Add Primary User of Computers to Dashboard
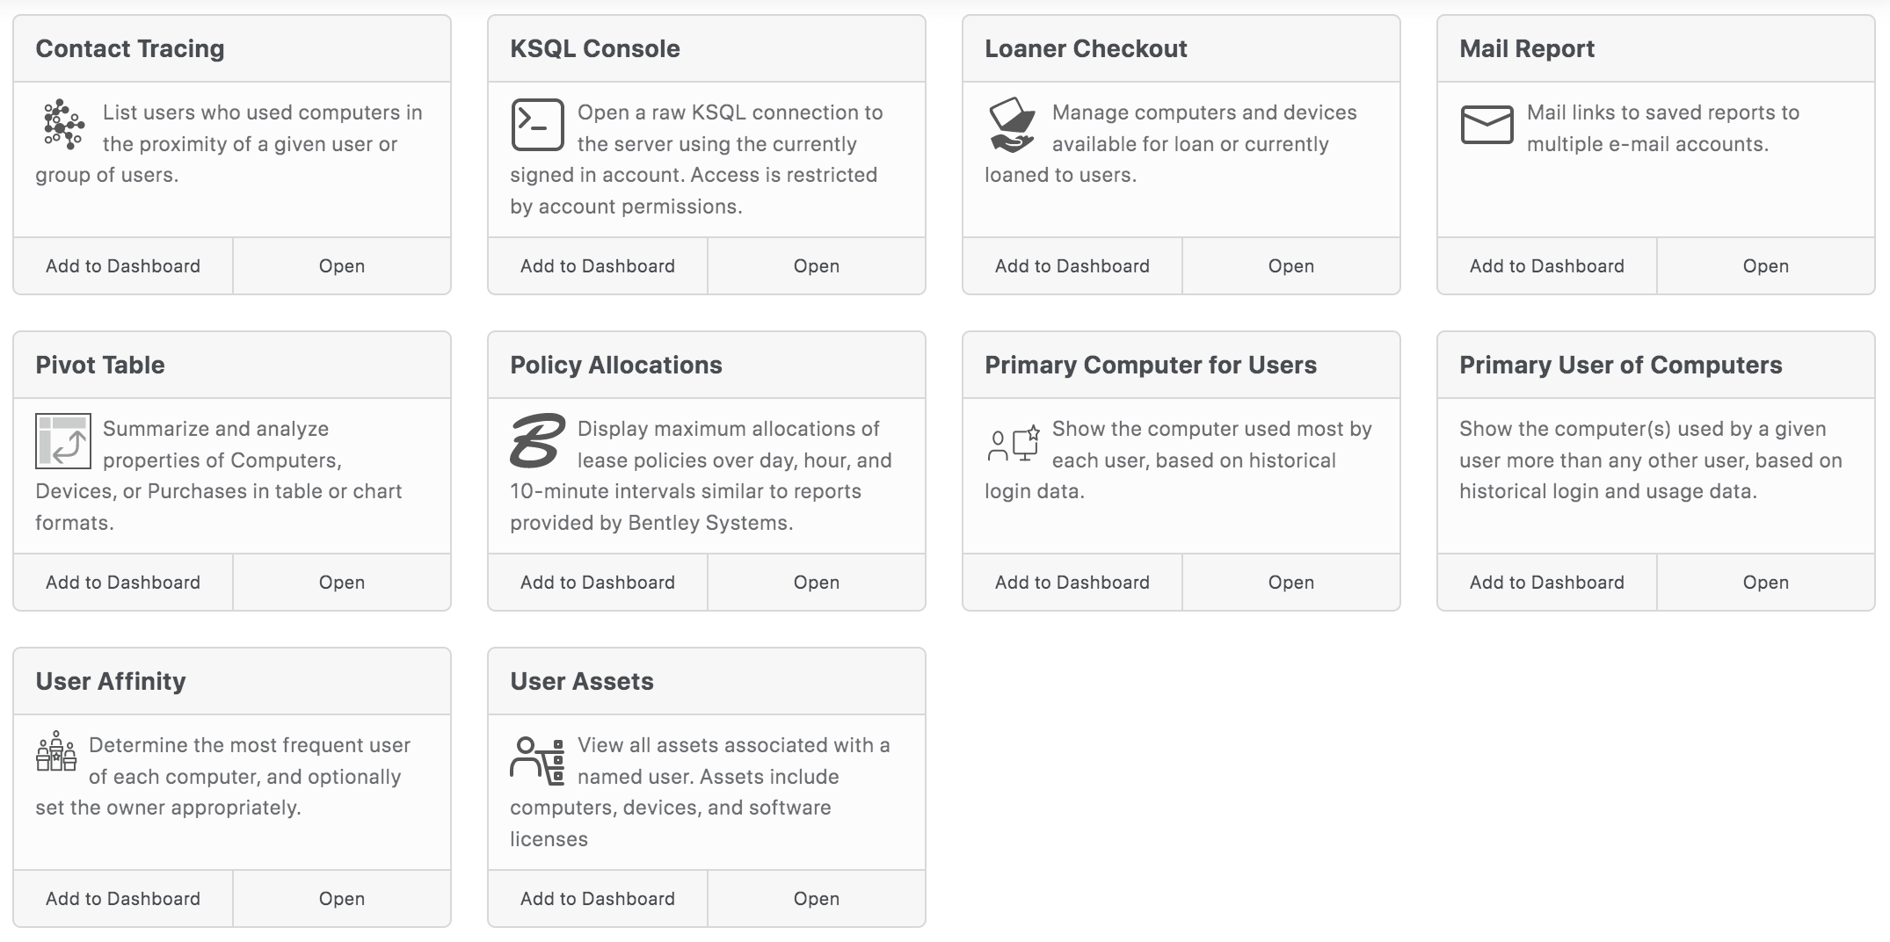Screen dimensions: 1890x942 tap(1546, 583)
